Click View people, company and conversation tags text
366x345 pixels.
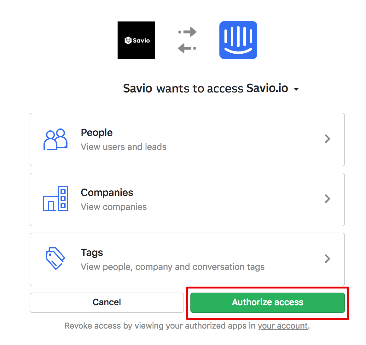172,267
